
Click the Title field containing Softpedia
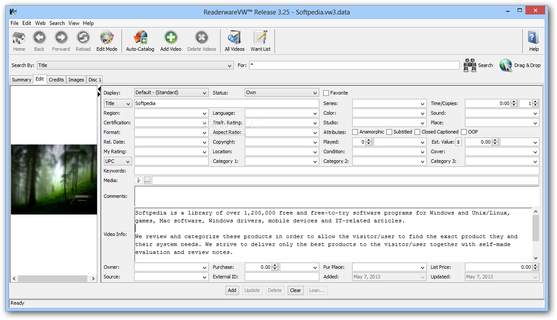tap(226, 104)
